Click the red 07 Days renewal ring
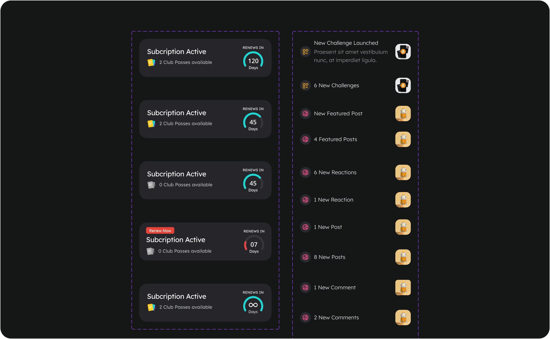 pos(254,244)
